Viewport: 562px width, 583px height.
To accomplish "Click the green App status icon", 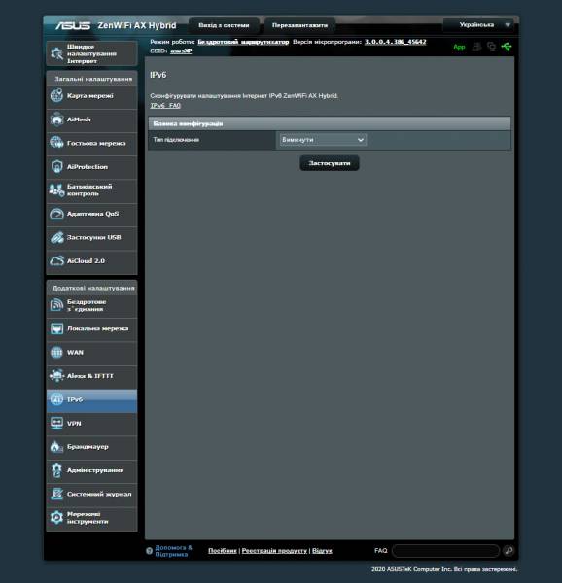I will click(459, 47).
